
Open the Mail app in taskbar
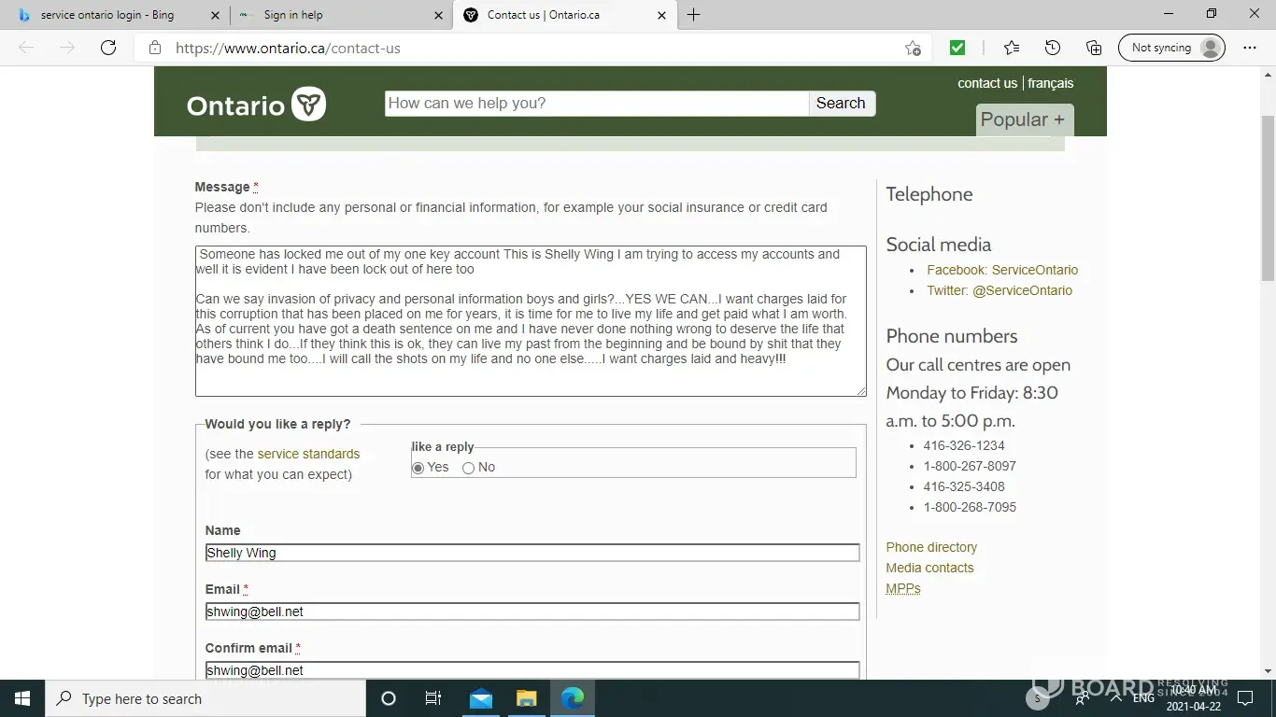[x=481, y=698]
